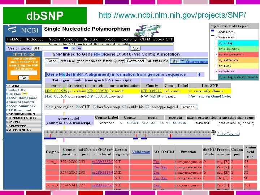Viewport: 260px width, 195px height.
Task: Click the color legend icon beside gene bar
Action: (x=213, y=132)
